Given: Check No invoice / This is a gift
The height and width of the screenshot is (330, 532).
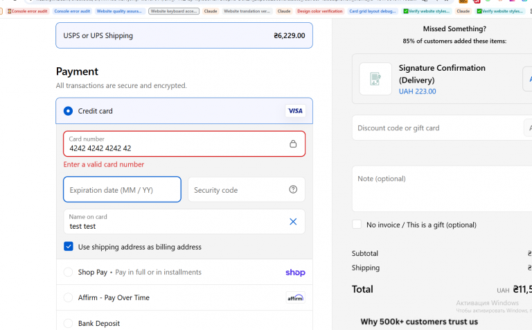Looking at the screenshot, I should pos(357,225).
